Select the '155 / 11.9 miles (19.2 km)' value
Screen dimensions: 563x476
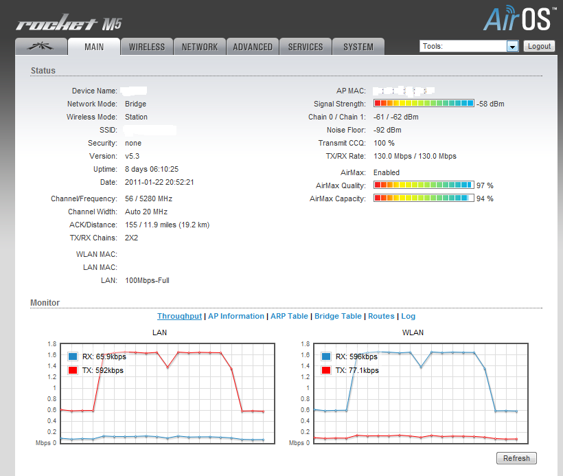pyautogui.click(x=167, y=225)
